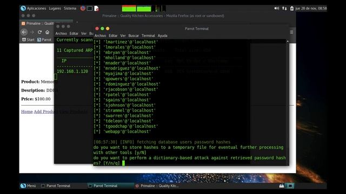
Task: Open Lugares menu in top panel
Action: [x=55, y=9]
